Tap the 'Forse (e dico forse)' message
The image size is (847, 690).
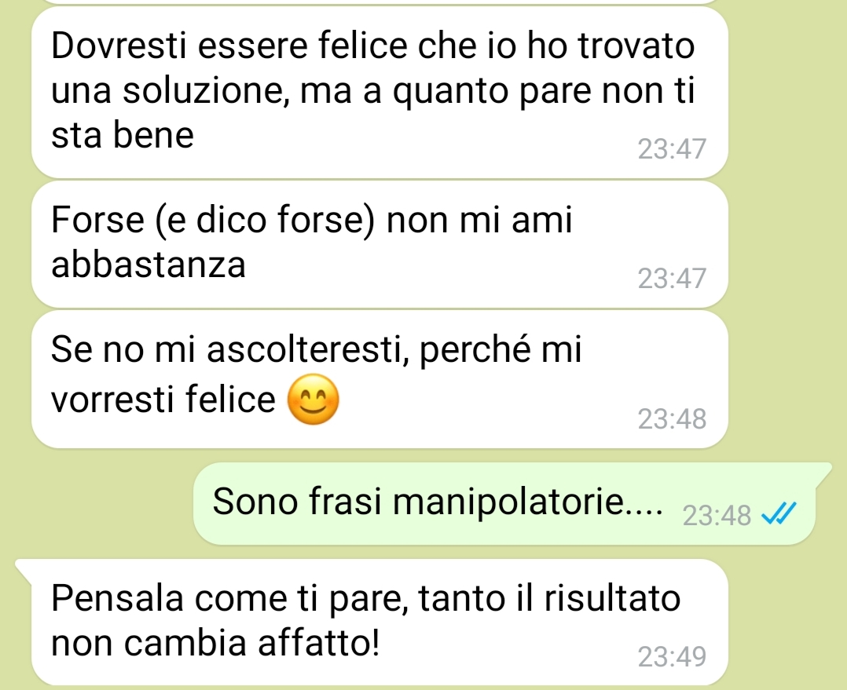click(379, 244)
